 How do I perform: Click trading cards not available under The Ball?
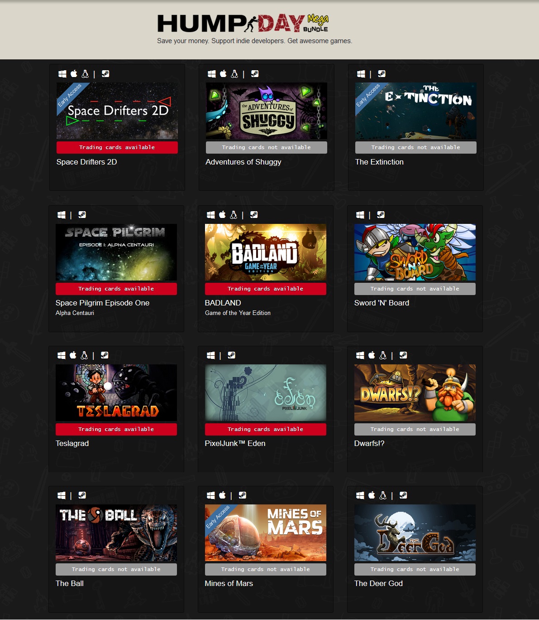click(x=116, y=569)
